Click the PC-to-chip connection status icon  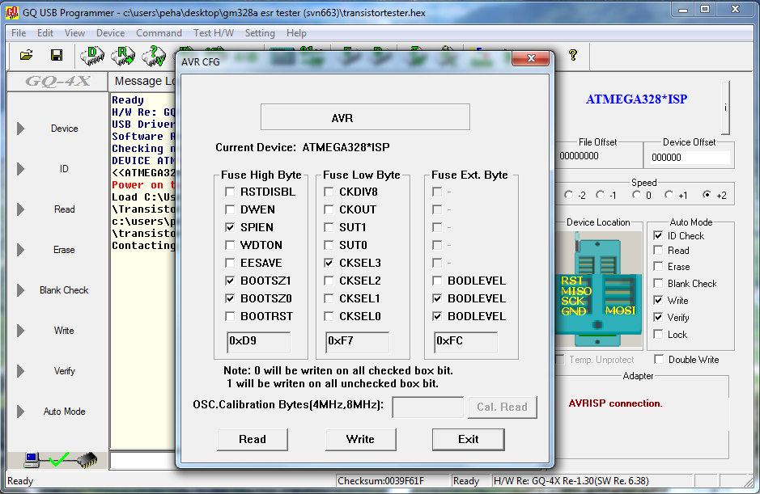point(60,460)
